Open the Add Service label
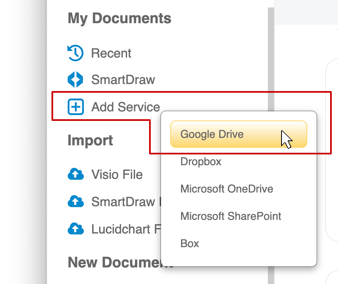 [126, 107]
